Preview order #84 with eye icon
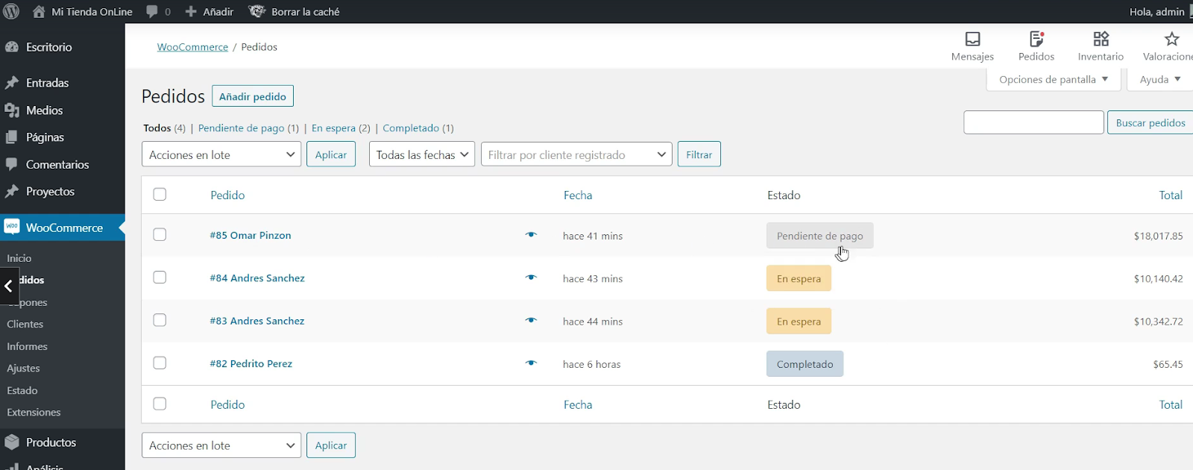The height and width of the screenshot is (470, 1193). [x=531, y=278]
